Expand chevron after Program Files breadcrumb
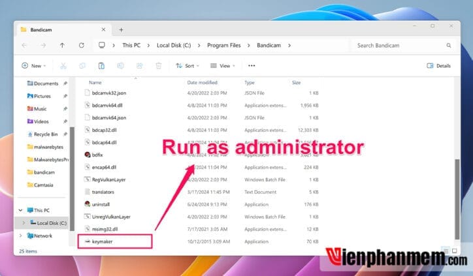 point(248,46)
